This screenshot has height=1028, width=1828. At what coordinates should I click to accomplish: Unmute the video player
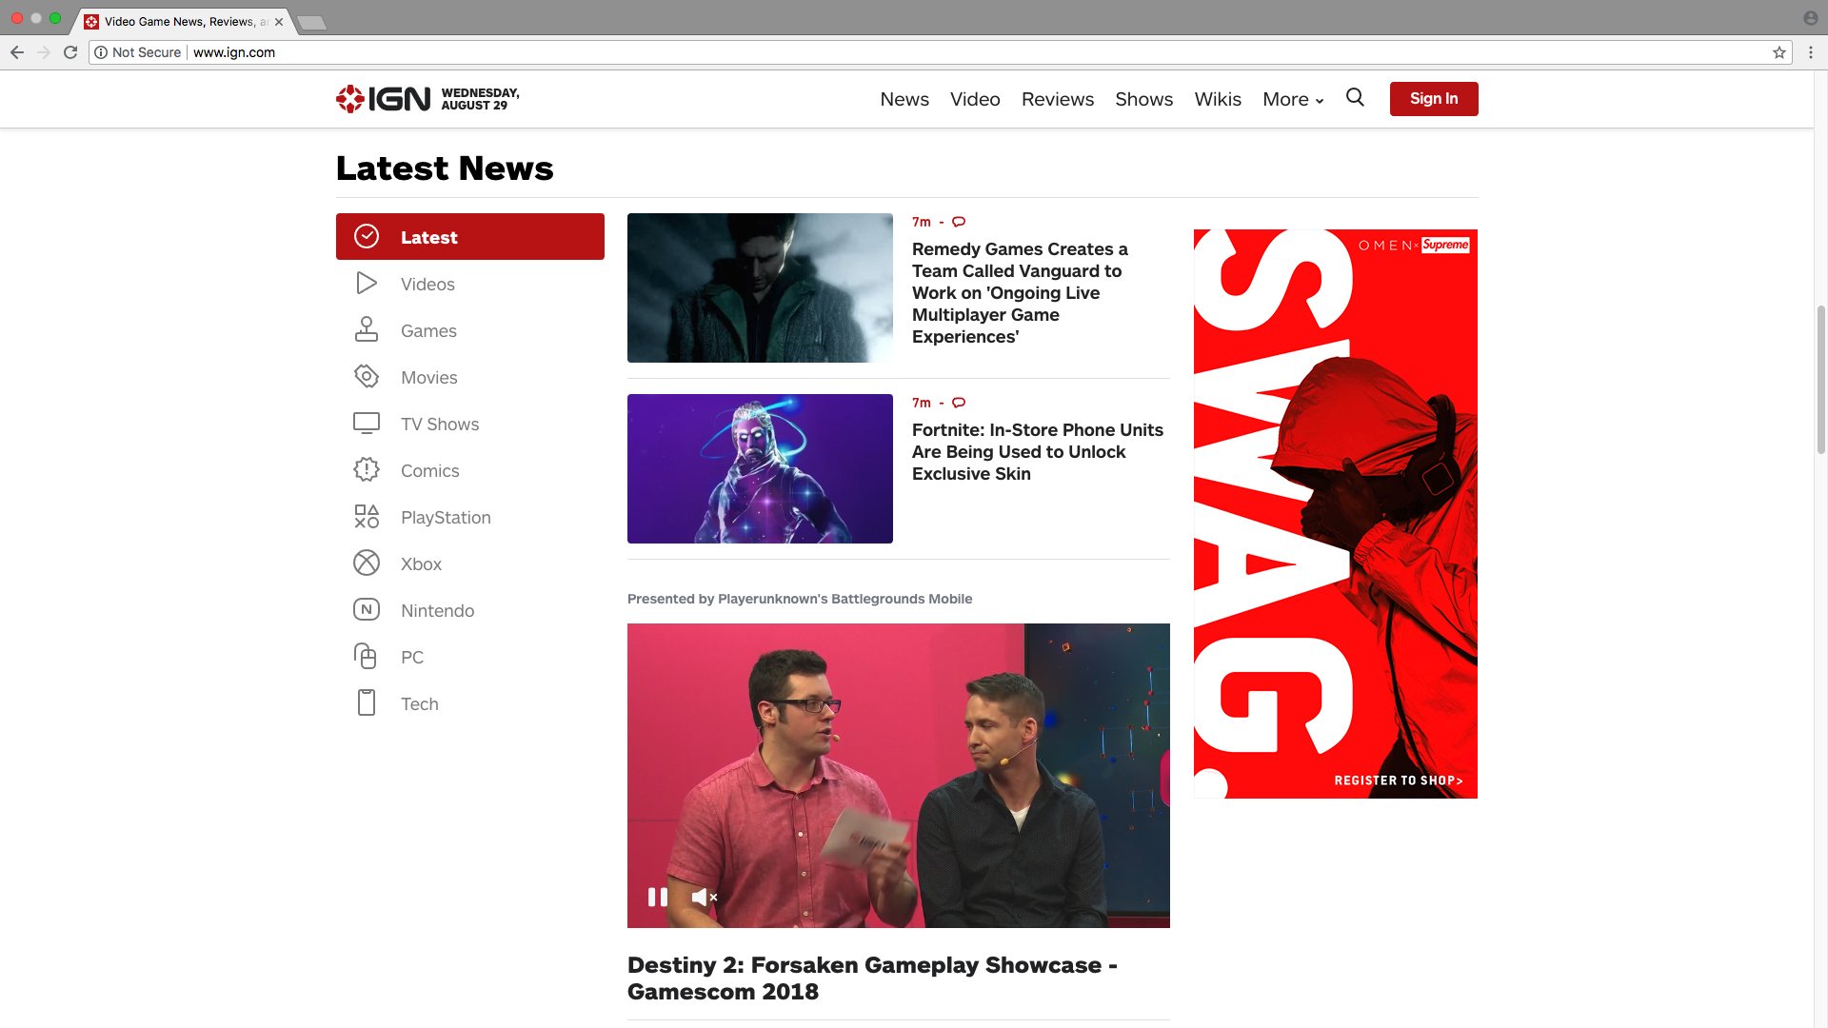[x=704, y=897]
